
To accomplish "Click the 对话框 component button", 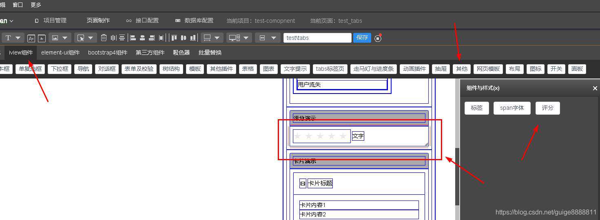I will coord(107,69).
